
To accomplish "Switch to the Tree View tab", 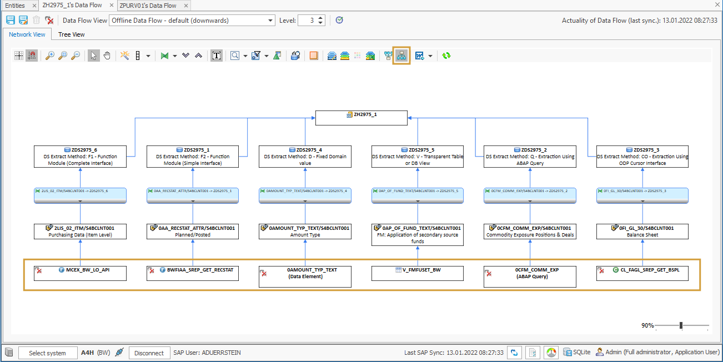I will tap(72, 34).
